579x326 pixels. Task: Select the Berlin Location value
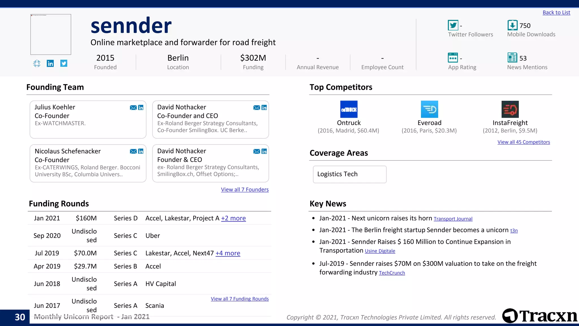(x=178, y=58)
